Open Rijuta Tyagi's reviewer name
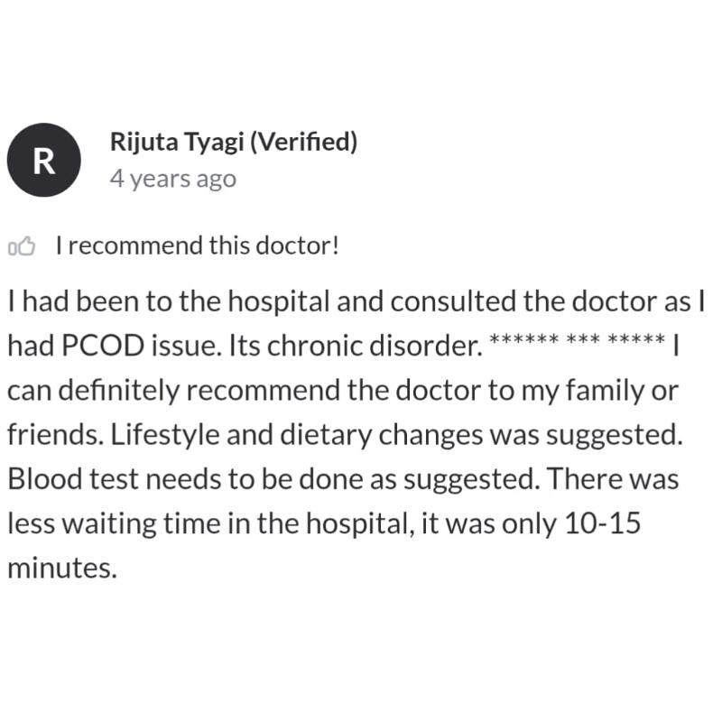Screen dimensions: 722x722 tap(177, 142)
